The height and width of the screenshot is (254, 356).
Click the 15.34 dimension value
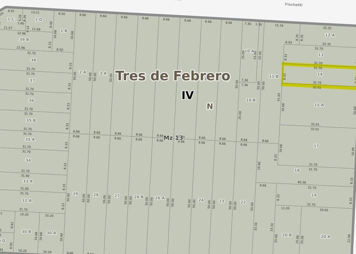click(279, 26)
